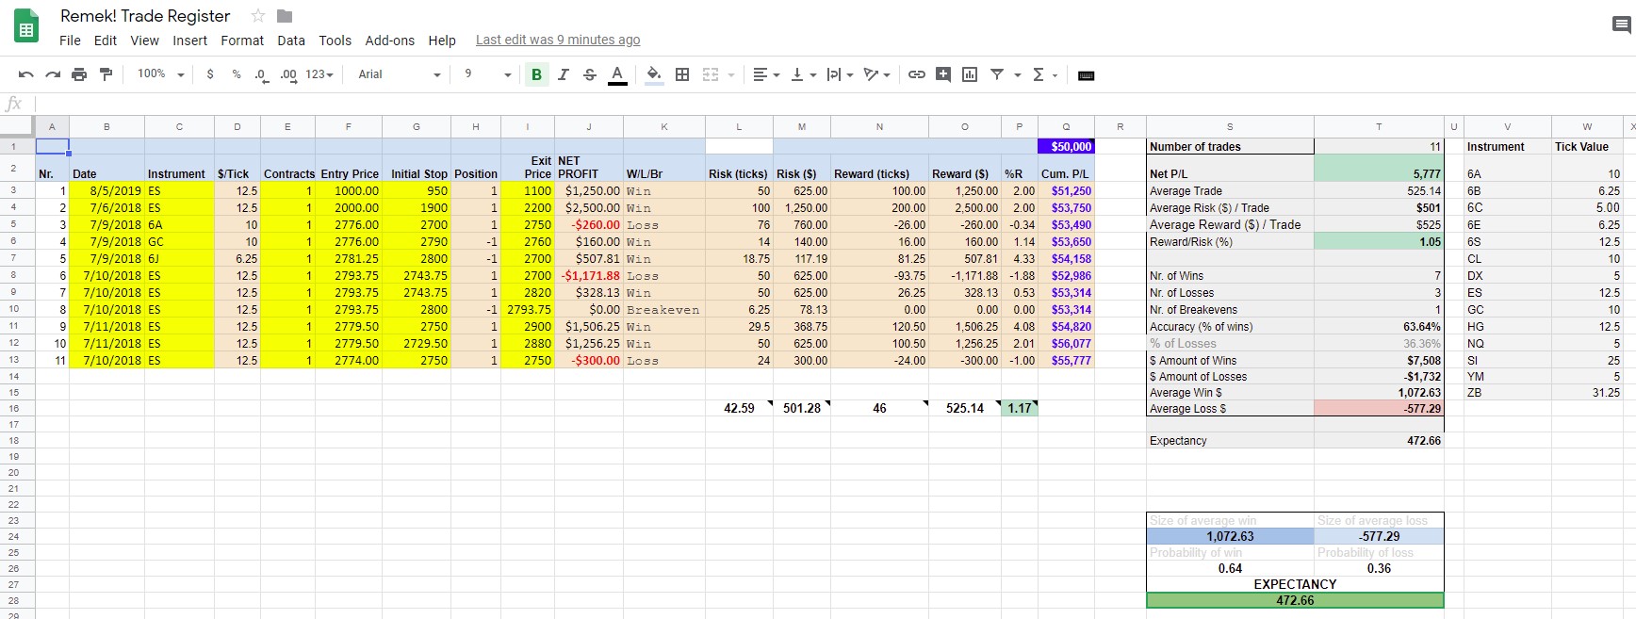Open the Data menu
Viewport: 1636px width, 619px height.
(291, 41)
